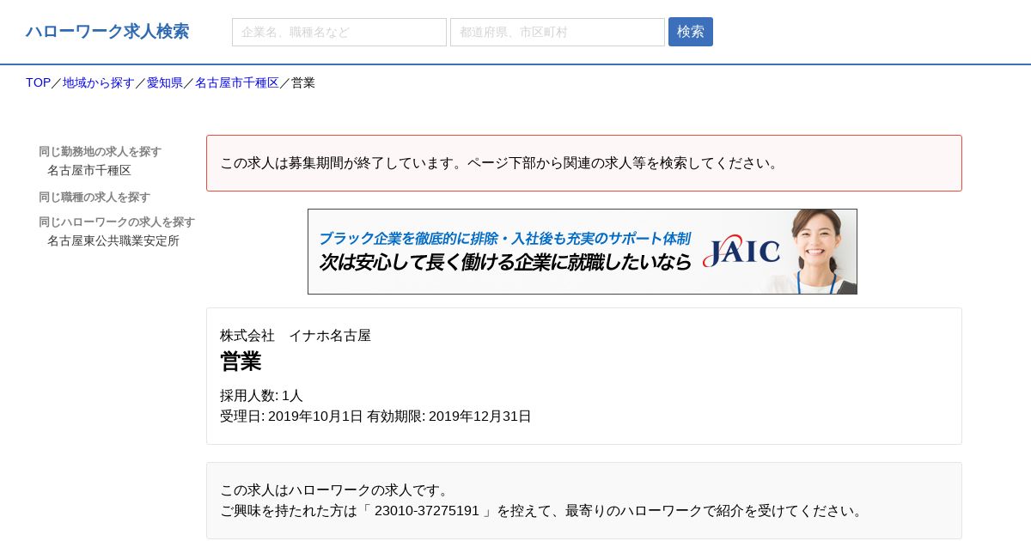Click the 受理日 and 有効期限 date line
Screen dimensions: 1031x541
click(x=375, y=416)
